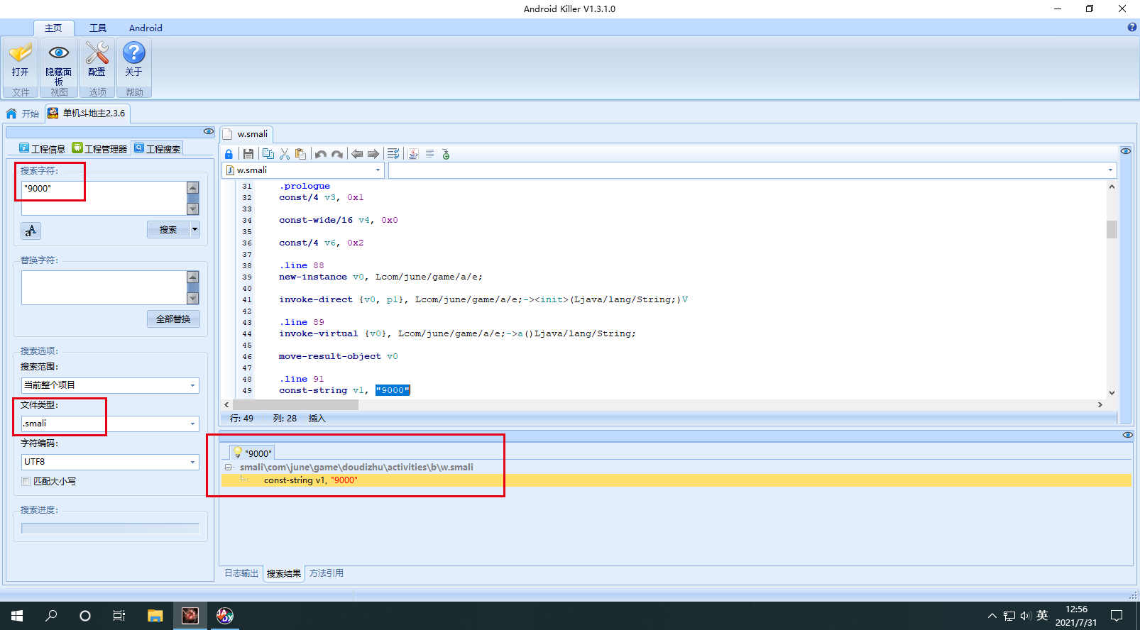Screen dimensions: 1140x630
Task: Select const-string v1, "9000" result row
Action: tap(676, 480)
